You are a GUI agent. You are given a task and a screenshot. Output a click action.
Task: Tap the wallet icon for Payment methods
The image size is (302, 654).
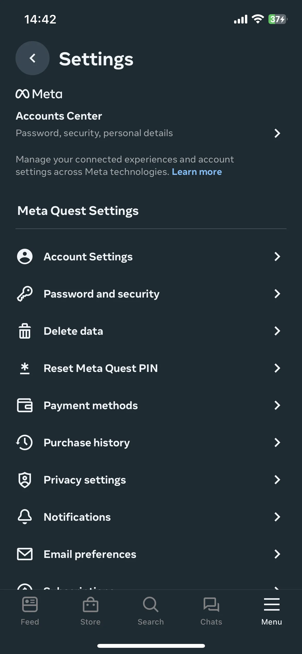click(25, 405)
